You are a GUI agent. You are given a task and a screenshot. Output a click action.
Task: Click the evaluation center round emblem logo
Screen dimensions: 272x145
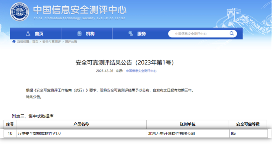tap(19, 12)
